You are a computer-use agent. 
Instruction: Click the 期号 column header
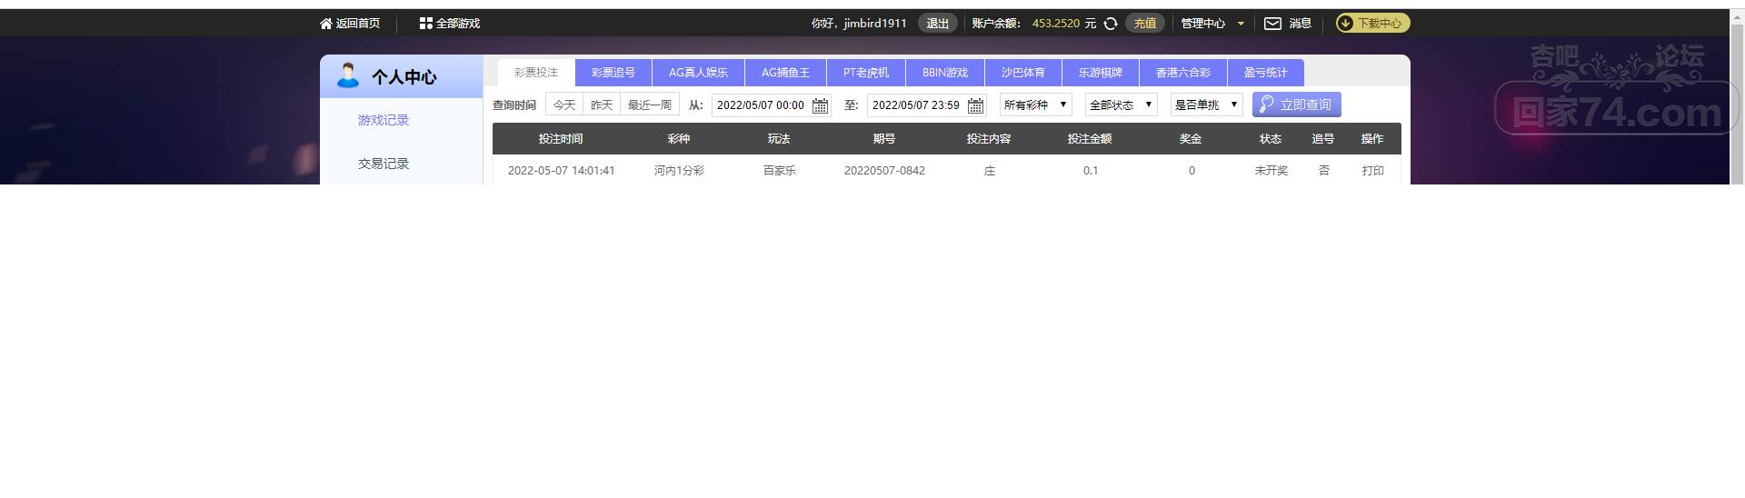point(884,139)
